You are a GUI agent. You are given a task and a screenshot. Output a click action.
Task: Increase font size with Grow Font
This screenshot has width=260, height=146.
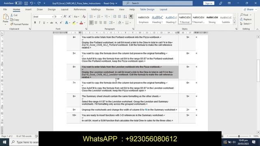[65, 17]
